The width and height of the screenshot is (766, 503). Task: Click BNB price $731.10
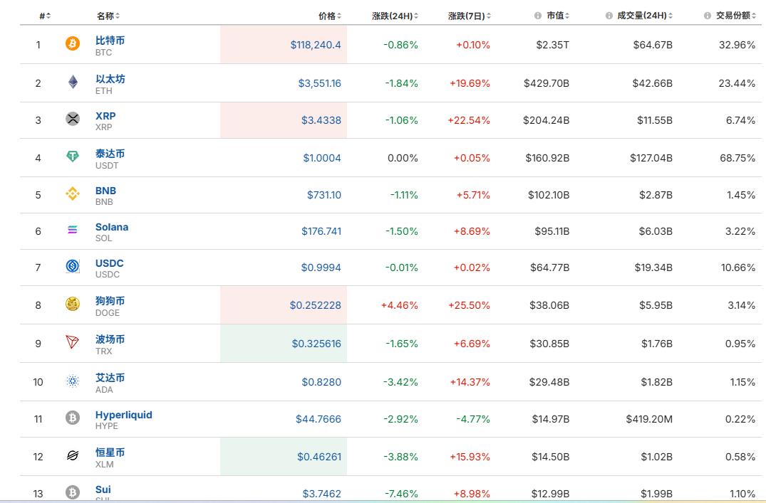click(x=324, y=195)
